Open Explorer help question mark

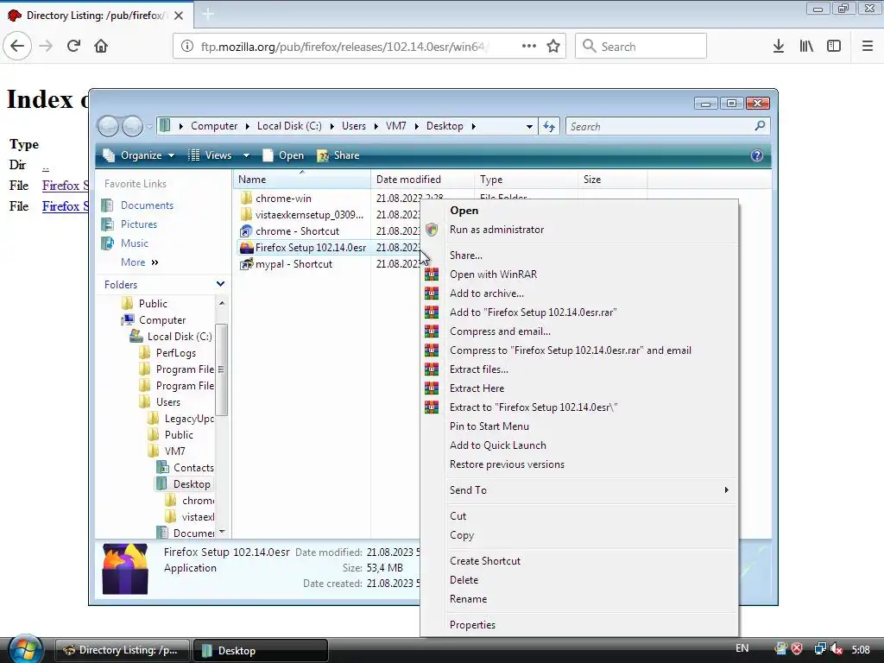(756, 155)
